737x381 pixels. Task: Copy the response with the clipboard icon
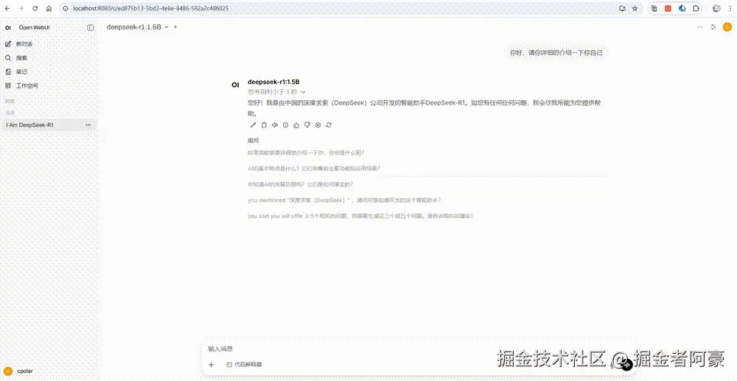click(x=264, y=125)
